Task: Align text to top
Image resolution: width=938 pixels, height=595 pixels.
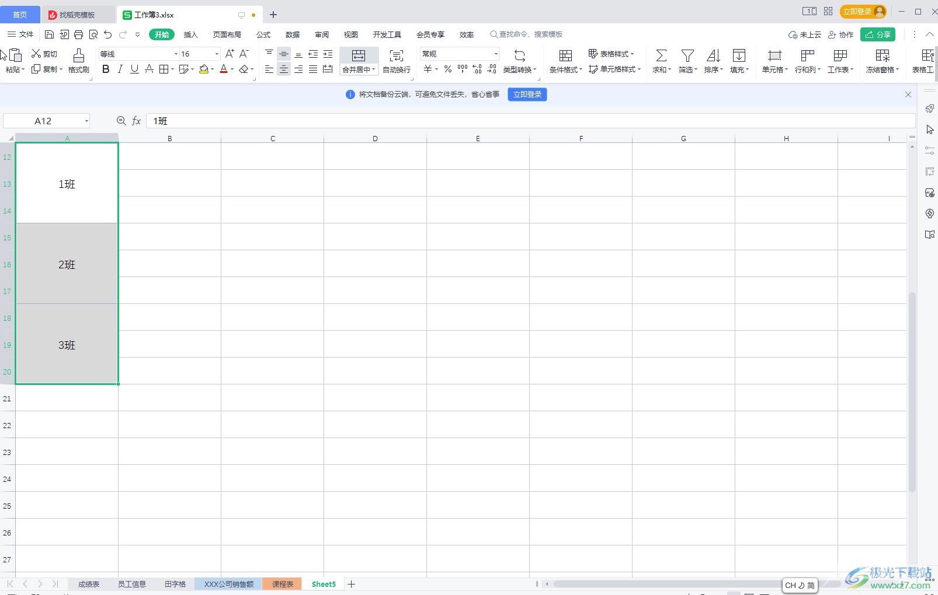Action: point(269,54)
